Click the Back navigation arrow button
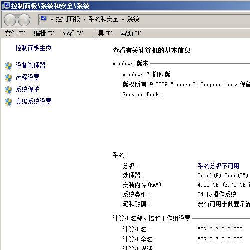The width and height of the screenshot is (250, 250). [10, 20]
